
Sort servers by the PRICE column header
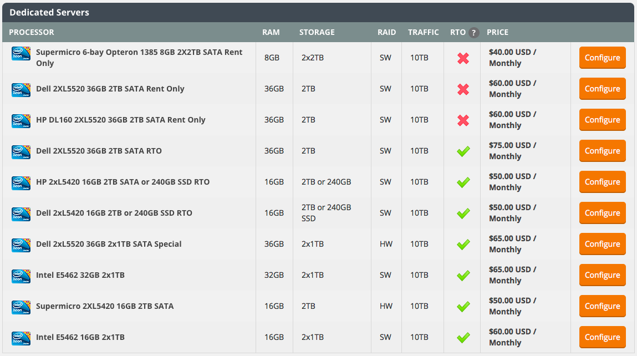pyautogui.click(x=497, y=32)
